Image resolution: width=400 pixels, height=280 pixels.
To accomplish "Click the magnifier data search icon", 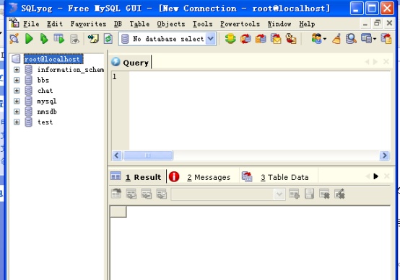I will 351,39.
